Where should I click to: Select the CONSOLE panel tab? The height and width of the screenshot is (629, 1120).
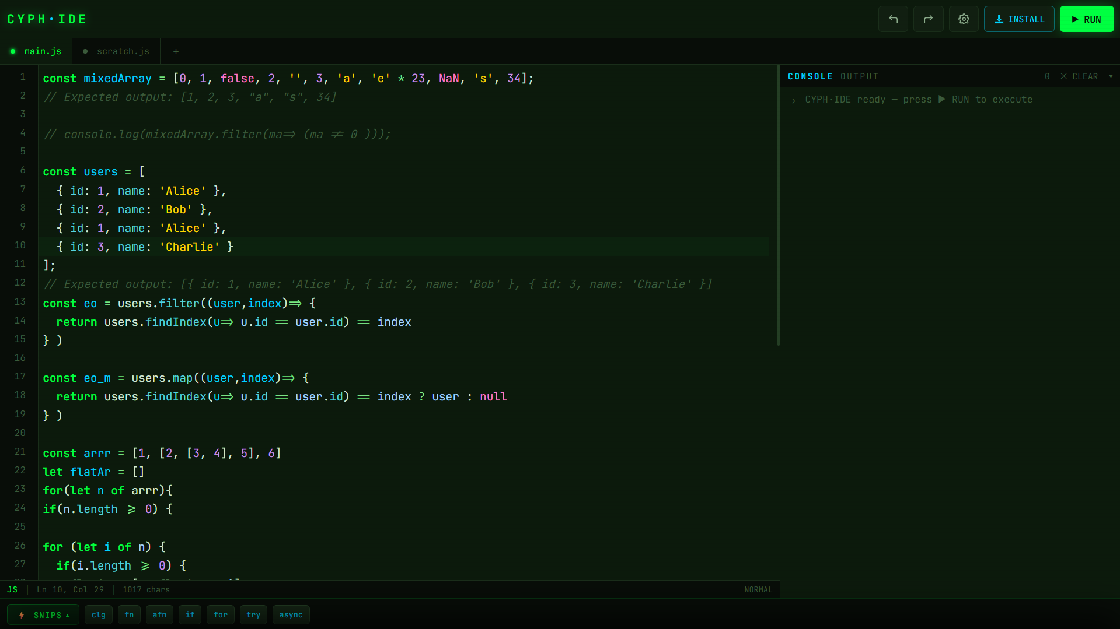coord(810,76)
